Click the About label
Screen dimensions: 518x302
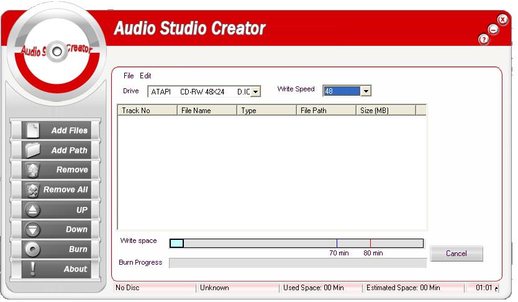coord(75,269)
